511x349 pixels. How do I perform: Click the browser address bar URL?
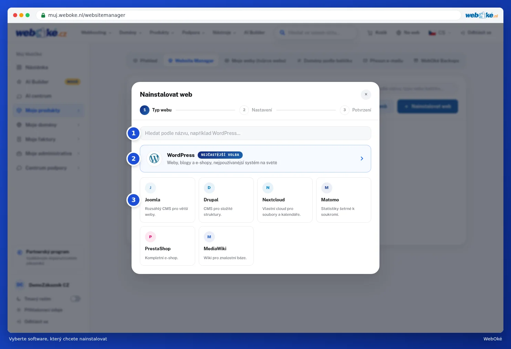[87, 15]
